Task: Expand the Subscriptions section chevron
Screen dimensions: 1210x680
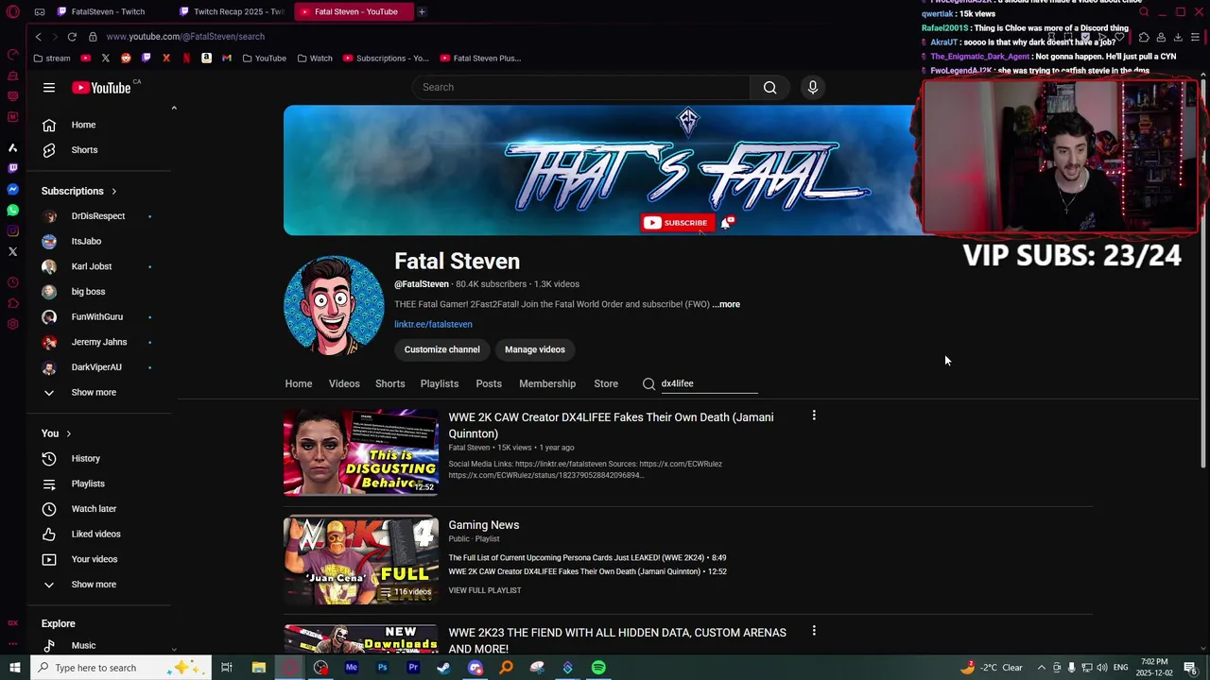Action: 113,191
